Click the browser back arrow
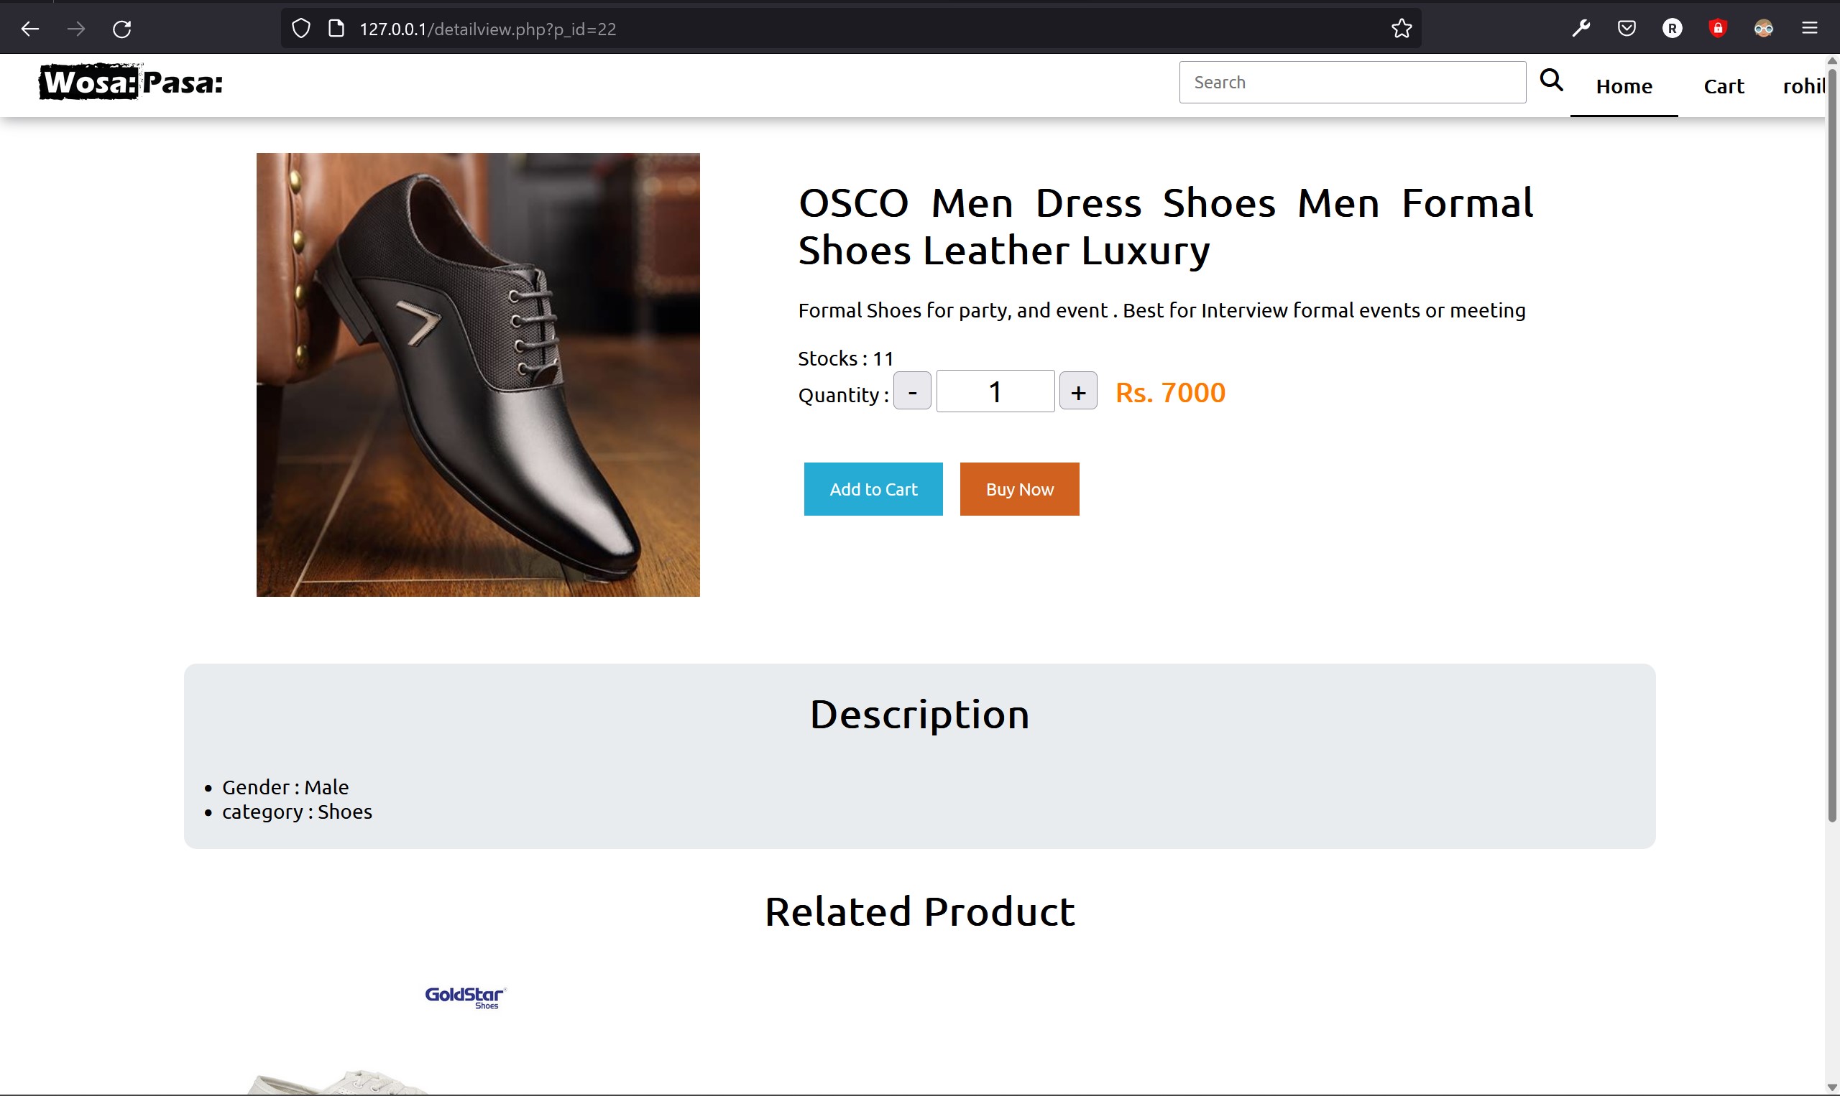Image resolution: width=1840 pixels, height=1096 pixels. [30, 29]
